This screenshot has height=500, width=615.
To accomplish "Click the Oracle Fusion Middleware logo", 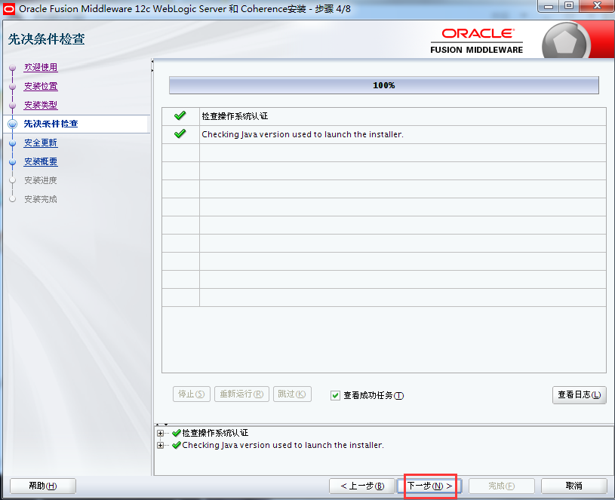I will pyautogui.click(x=477, y=41).
